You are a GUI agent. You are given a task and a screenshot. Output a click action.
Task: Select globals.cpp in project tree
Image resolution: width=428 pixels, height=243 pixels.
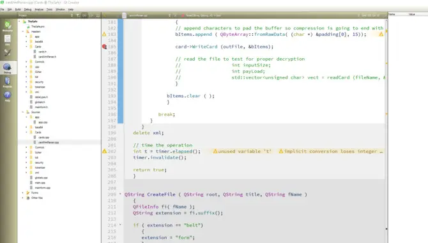pos(42,178)
